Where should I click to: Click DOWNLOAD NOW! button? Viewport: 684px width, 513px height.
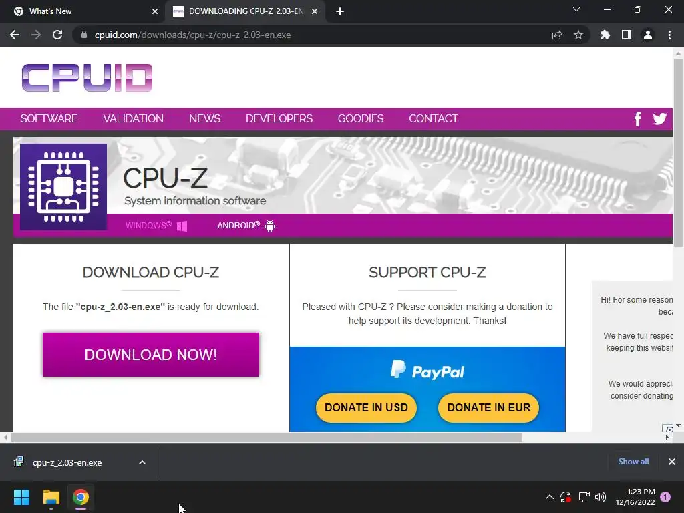tap(151, 355)
